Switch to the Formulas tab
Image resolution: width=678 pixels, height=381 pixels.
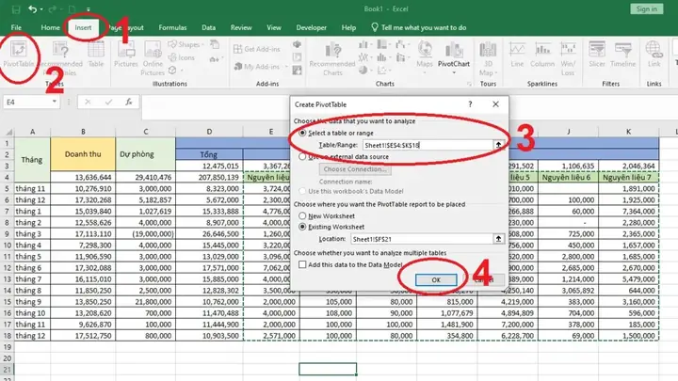click(x=172, y=27)
